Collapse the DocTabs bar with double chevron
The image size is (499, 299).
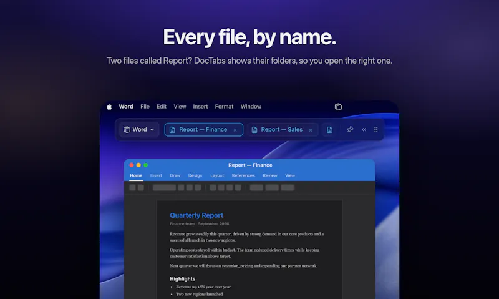[364, 130]
